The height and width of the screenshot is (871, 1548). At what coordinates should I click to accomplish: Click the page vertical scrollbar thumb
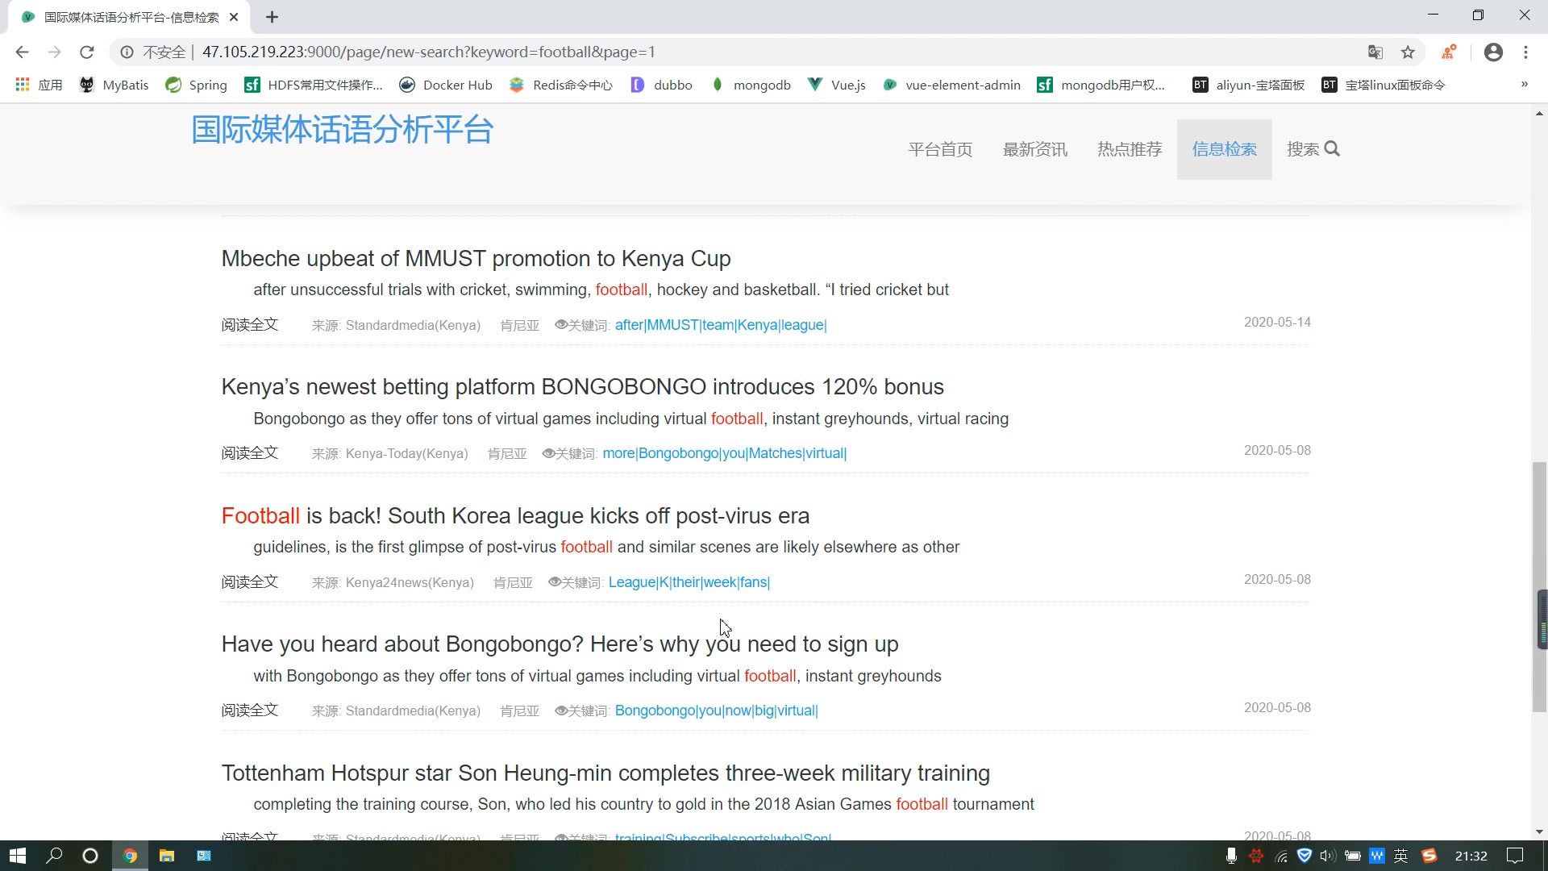coord(1539,587)
